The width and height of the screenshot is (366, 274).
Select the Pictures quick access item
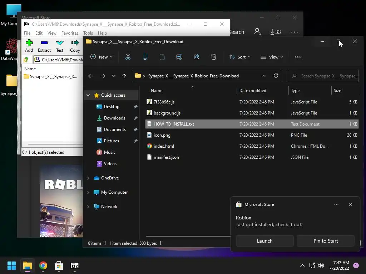click(x=112, y=141)
